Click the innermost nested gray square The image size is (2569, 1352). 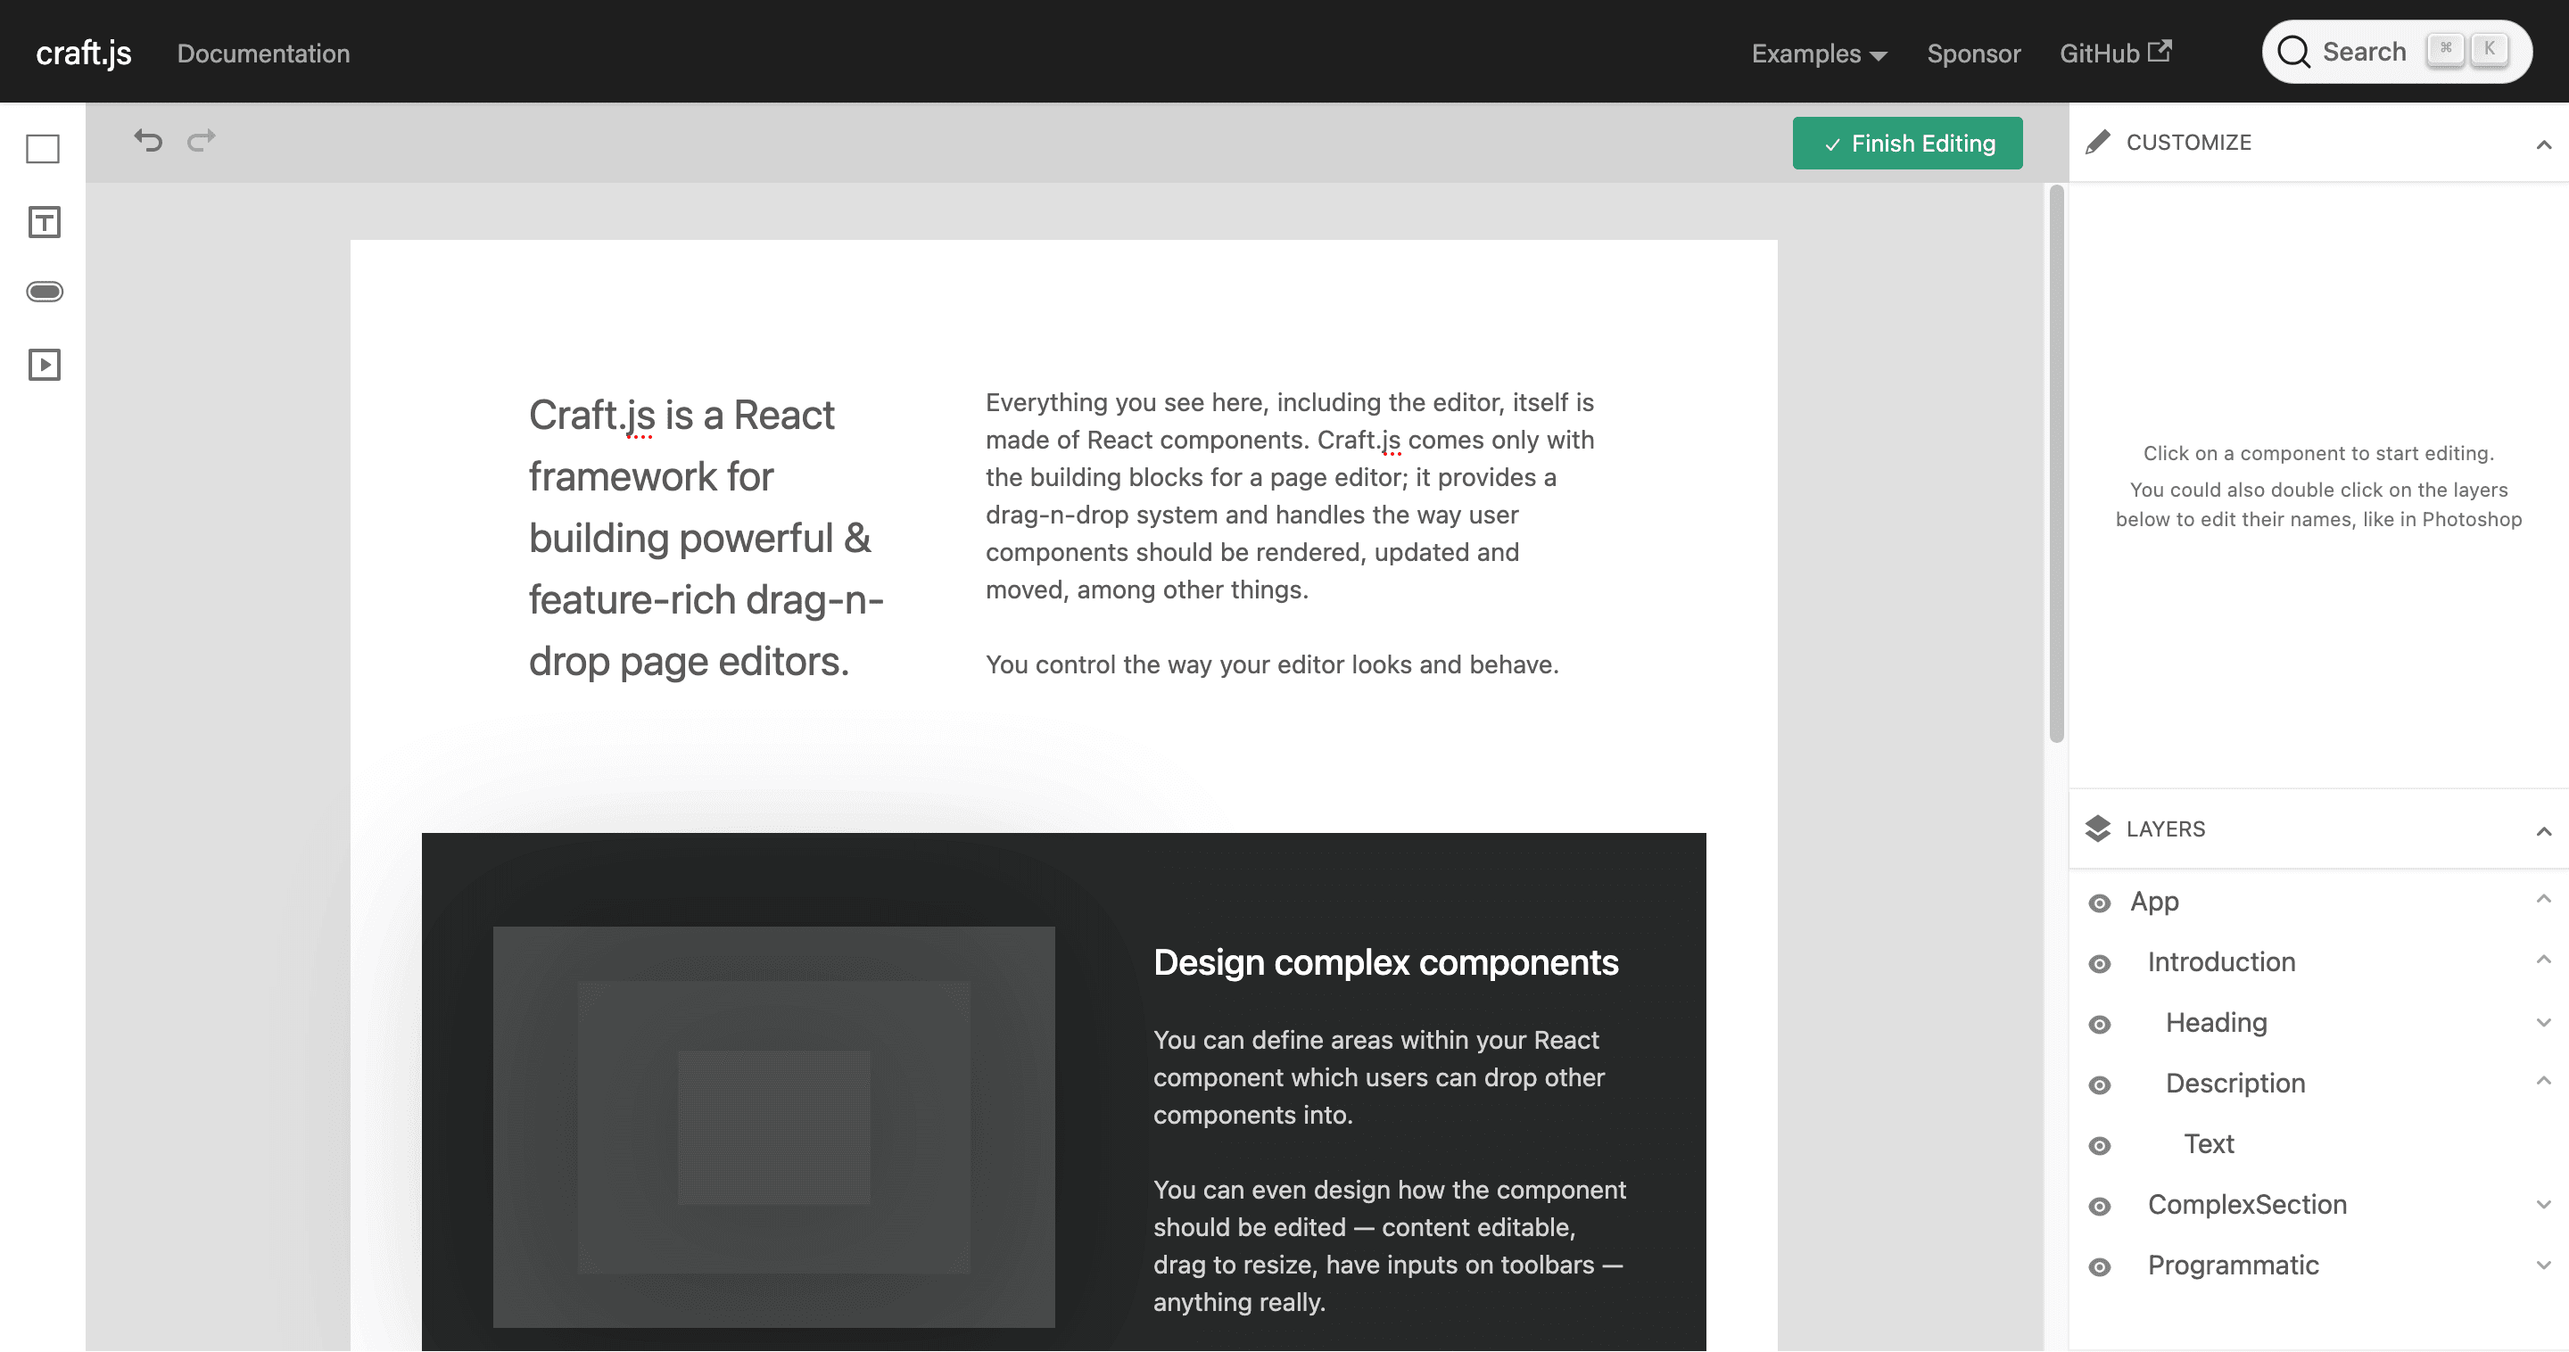774,1126
